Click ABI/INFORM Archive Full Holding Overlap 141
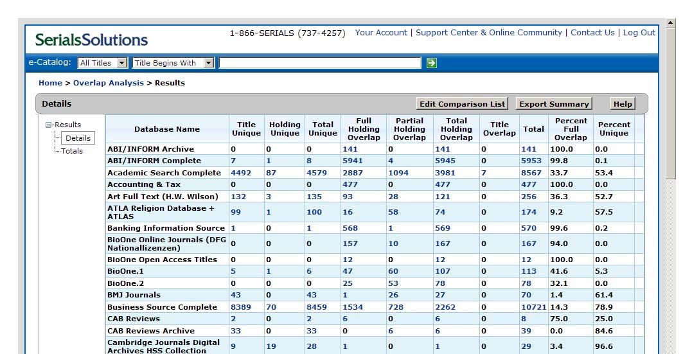The height and width of the screenshot is (354, 692). click(350, 149)
